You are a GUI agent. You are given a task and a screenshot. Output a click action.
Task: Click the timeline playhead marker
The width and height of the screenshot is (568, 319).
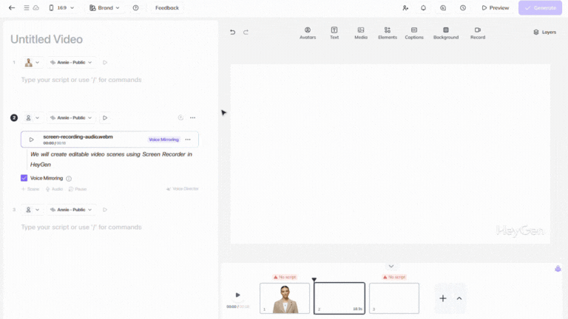tap(314, 279)
